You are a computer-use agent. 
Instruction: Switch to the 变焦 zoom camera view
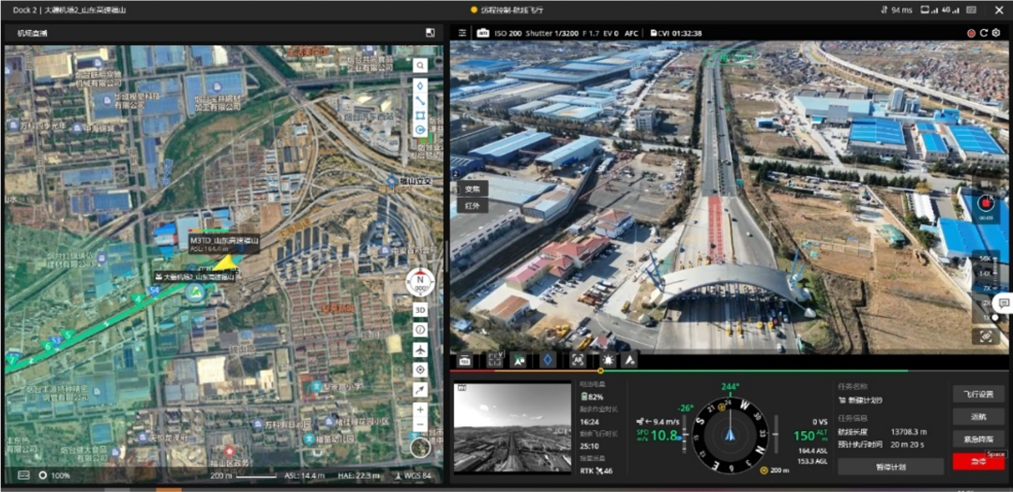click(x=473, y=188)
